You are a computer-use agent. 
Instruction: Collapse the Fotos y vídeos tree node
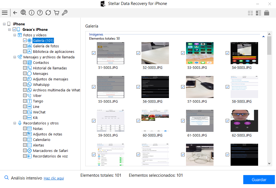click(15, 35)
